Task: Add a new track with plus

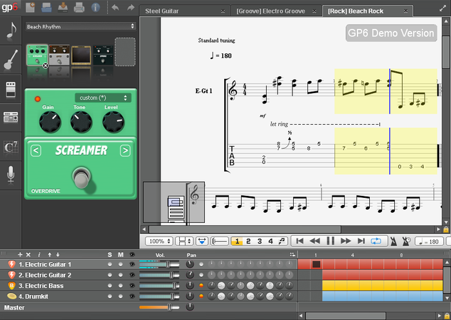Action: [x=20, y=254]
